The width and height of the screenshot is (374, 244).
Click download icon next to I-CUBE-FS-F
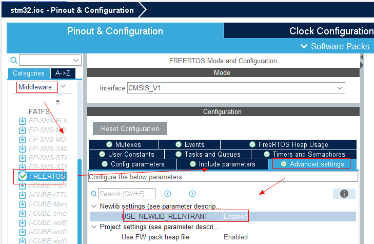(23, 185)
